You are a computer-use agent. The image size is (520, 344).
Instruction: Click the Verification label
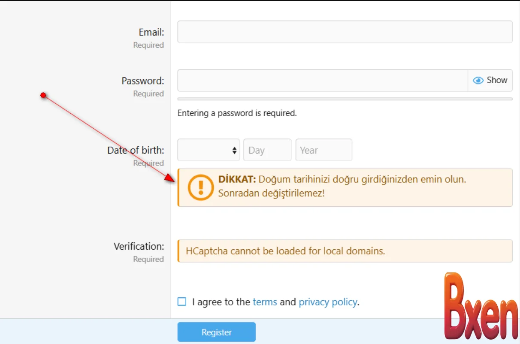click(139, 246)
